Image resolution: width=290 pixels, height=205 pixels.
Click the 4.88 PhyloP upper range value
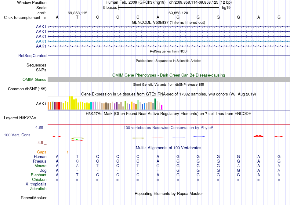(x=39, y=128)
